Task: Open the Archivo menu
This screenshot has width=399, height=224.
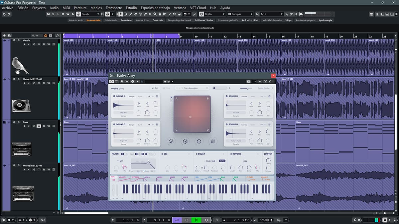Action: (x=8, y=8)
